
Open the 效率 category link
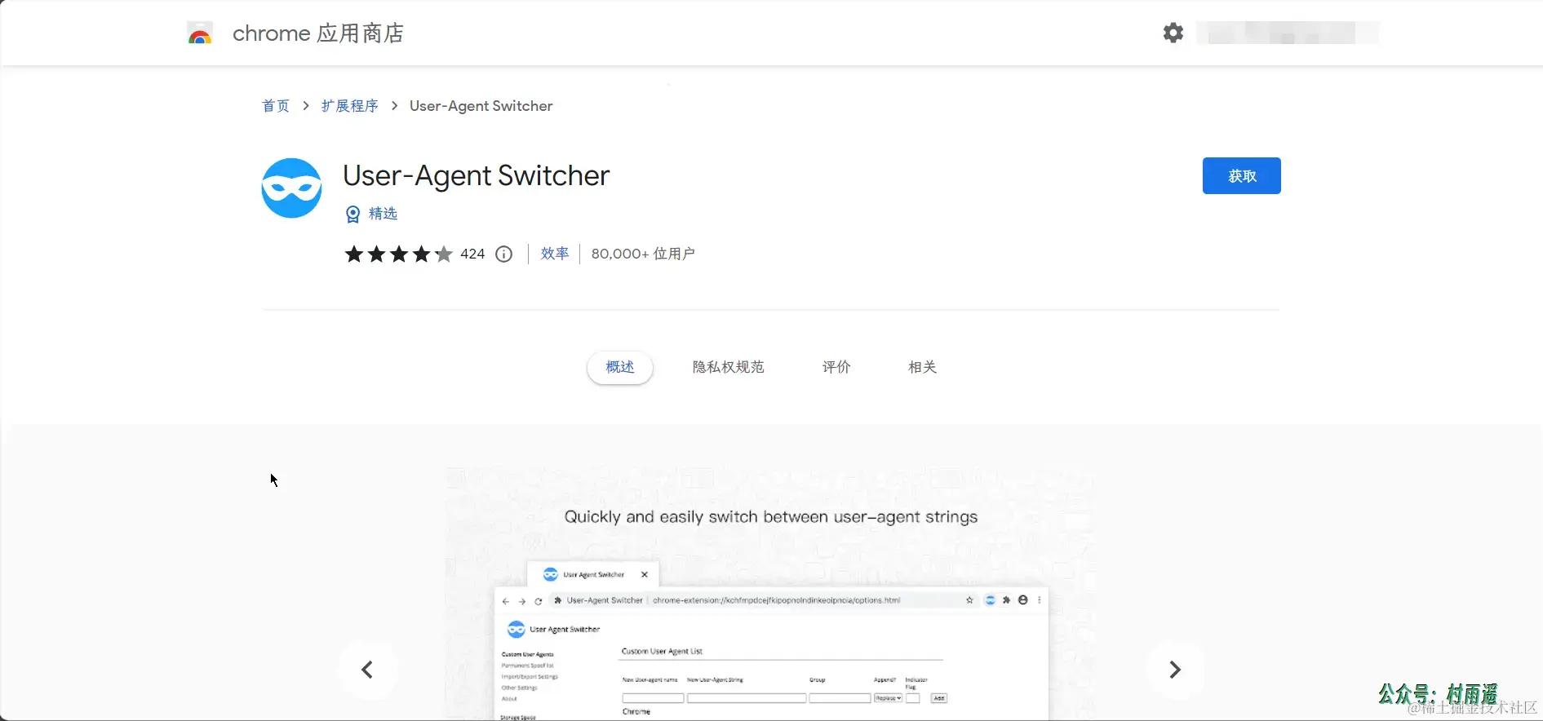click(555, 254)
